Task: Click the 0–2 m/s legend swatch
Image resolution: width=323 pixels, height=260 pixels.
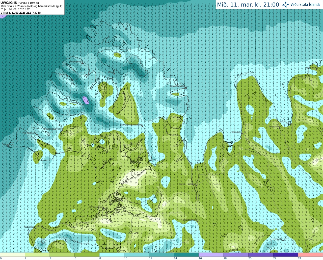Action: 12,255
